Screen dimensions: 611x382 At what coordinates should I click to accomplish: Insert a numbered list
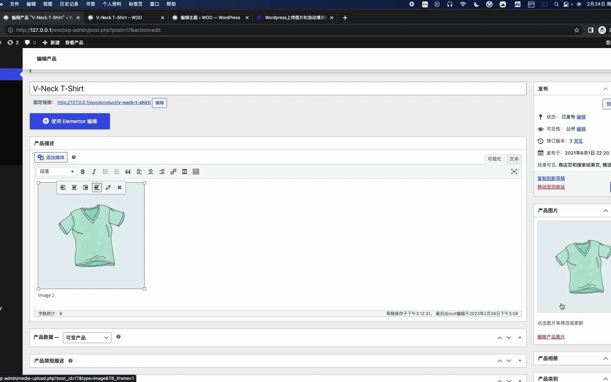(117, 172)
